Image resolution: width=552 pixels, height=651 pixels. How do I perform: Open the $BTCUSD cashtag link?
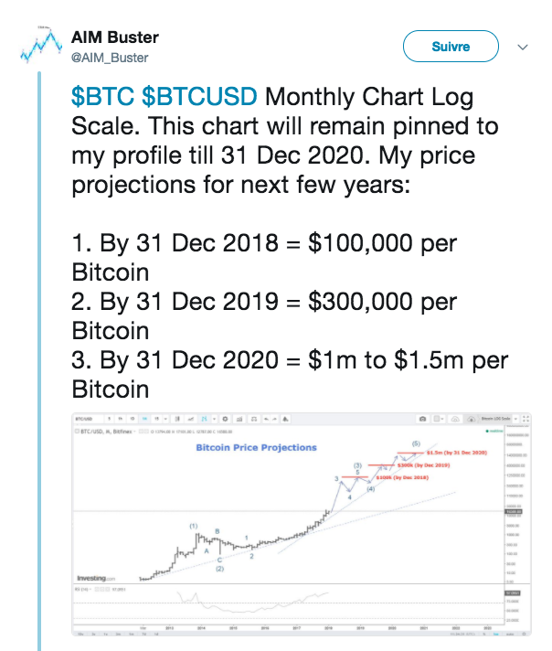[199, 96]
